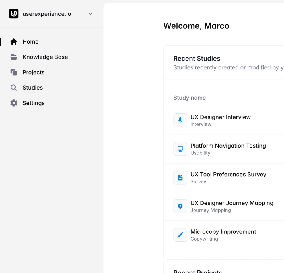Click the Welcome, Marco heading
The image size is (284, 273).
coord(196,26)
